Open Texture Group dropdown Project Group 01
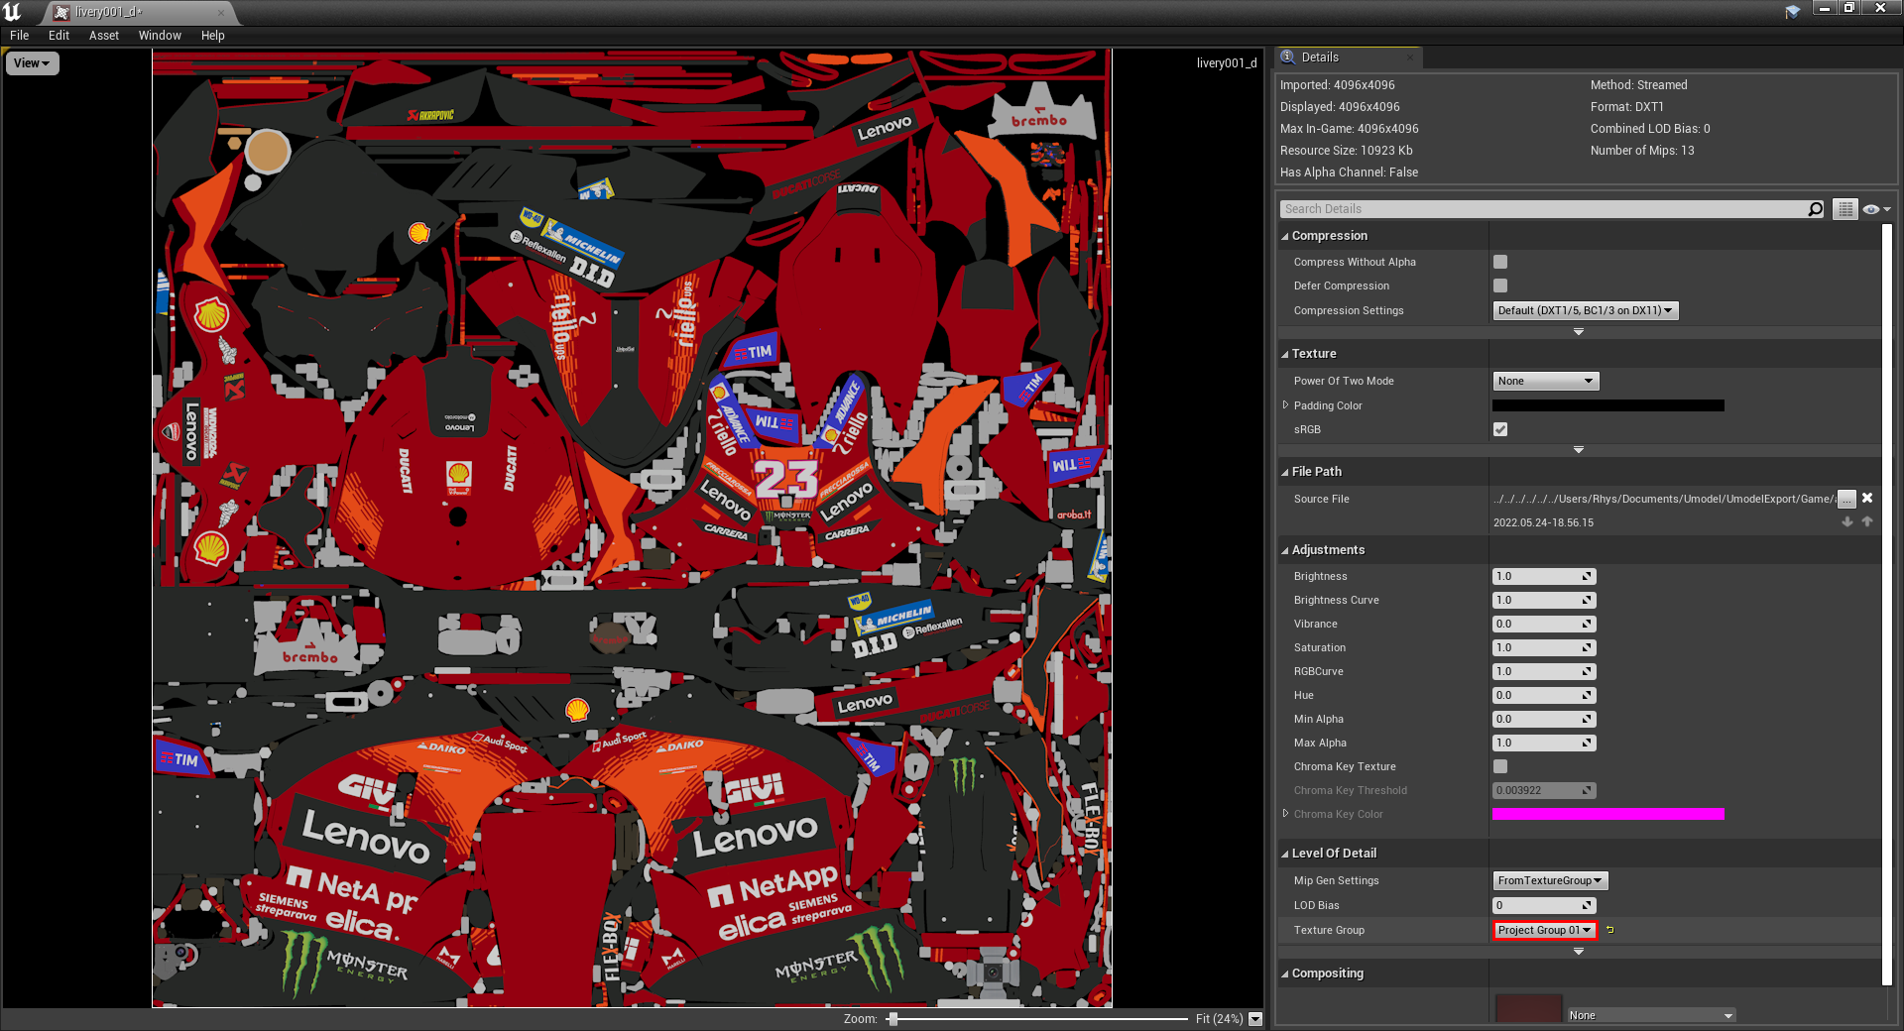Screen dimensions: 1904x1031 [1545, 930]
